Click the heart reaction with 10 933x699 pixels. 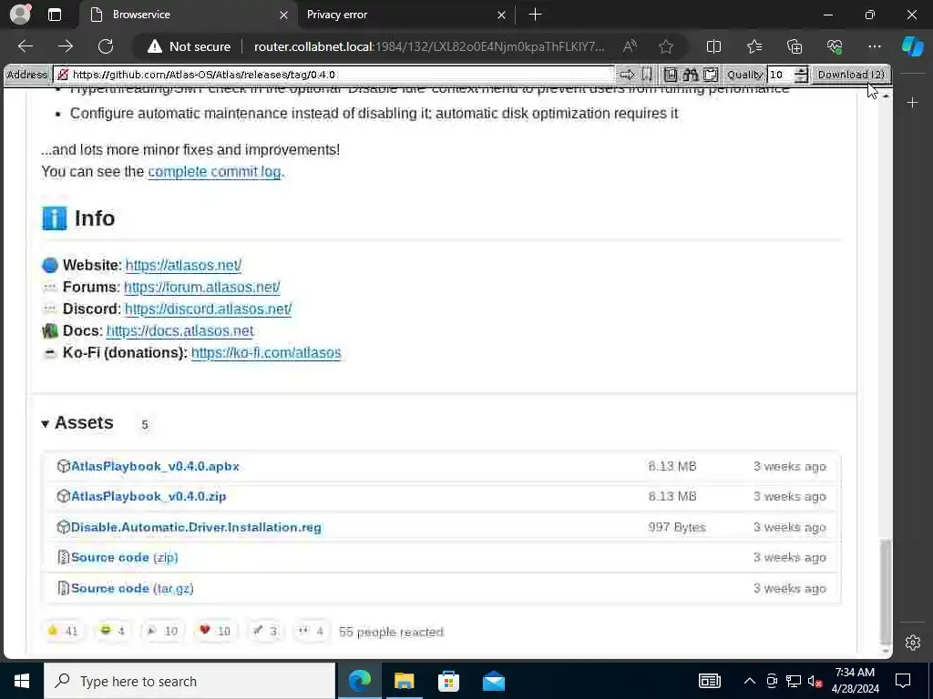pyautogui.click(x=215, y=631)
